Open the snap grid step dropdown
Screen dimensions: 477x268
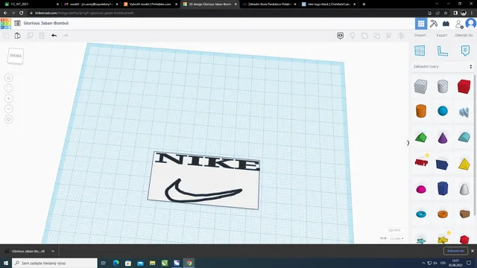(397, 238)
